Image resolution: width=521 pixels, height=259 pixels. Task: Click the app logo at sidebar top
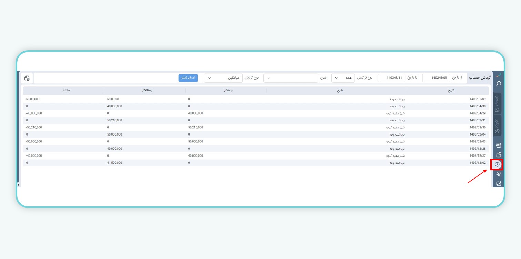click(498, 75)
